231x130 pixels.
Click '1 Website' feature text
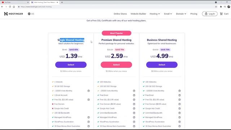coord(58,82)
